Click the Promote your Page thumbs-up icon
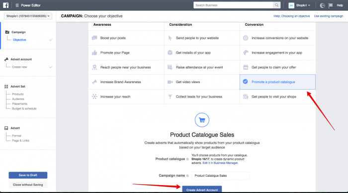Screen dimensions: 348x193 point(94,52)
